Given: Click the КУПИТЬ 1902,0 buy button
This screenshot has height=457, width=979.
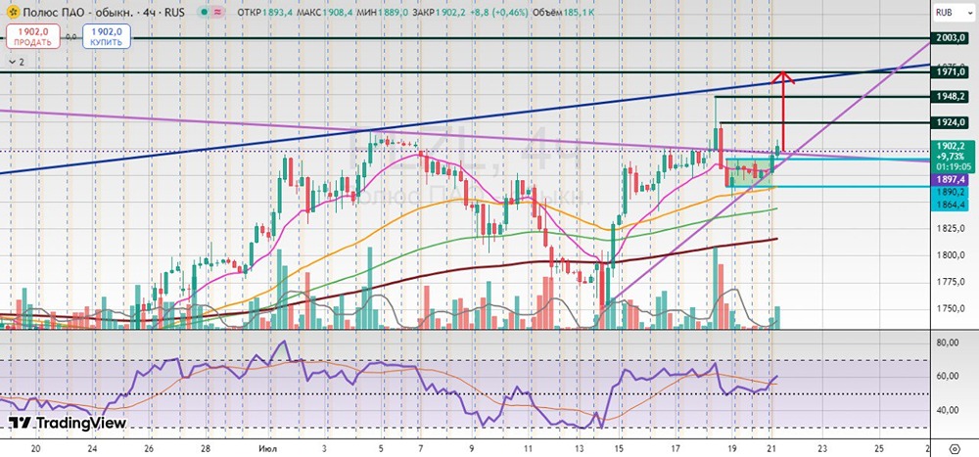Looking at the screenshot, I should pyautogui.click(x=105, y=36).
